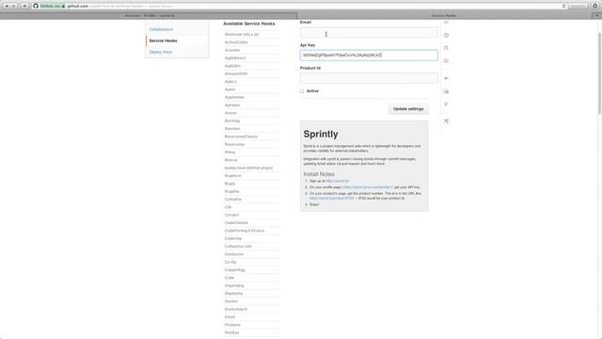Open the Pulse icon in the repo sidebar
Screen dimensions: 602x339
(446, 78)
